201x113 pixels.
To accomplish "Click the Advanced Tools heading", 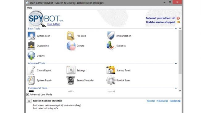I will 36,63.
